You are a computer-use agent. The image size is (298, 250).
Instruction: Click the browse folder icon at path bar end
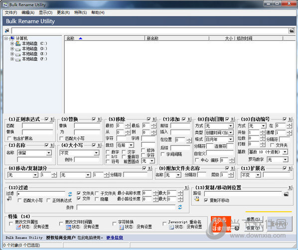pyautogui.click(x=292, y=30)
